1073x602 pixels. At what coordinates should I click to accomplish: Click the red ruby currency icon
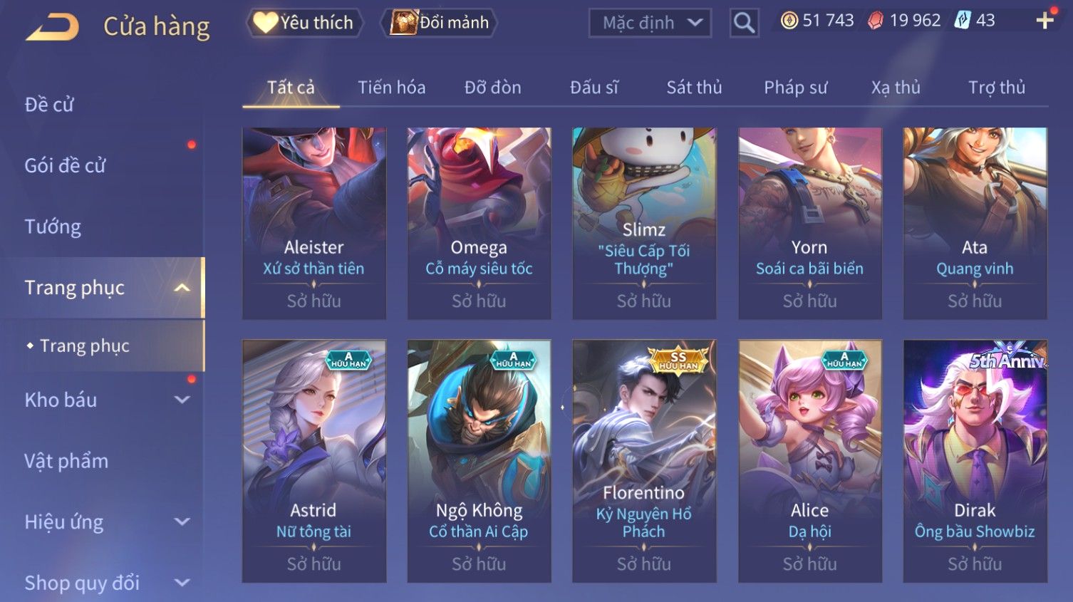click(875, 21)
